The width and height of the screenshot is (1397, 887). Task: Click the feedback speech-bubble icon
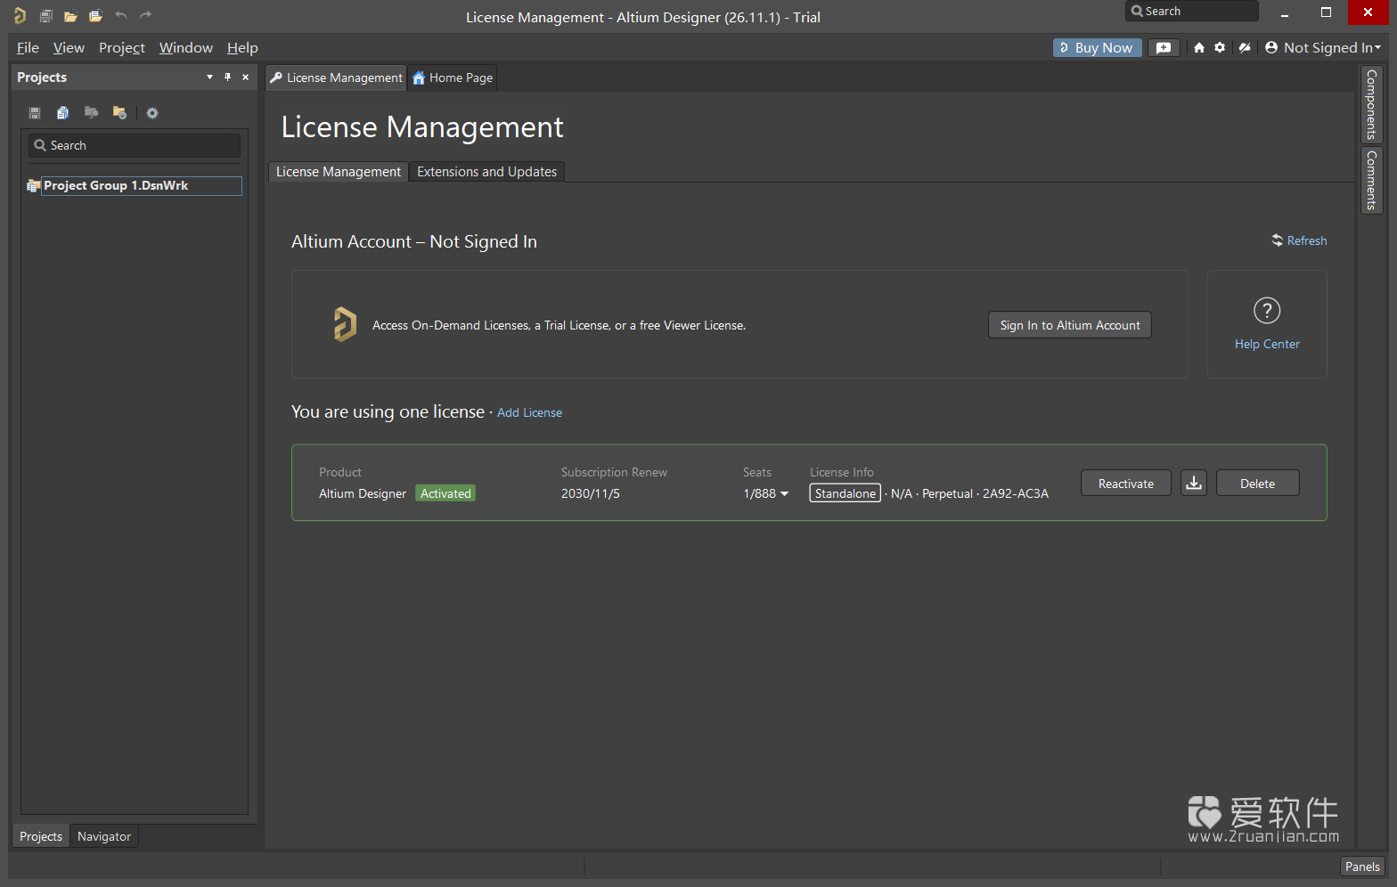[x=1164, y=48]
